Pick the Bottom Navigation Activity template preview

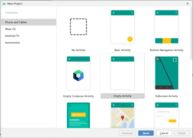(x=167, y=27)
